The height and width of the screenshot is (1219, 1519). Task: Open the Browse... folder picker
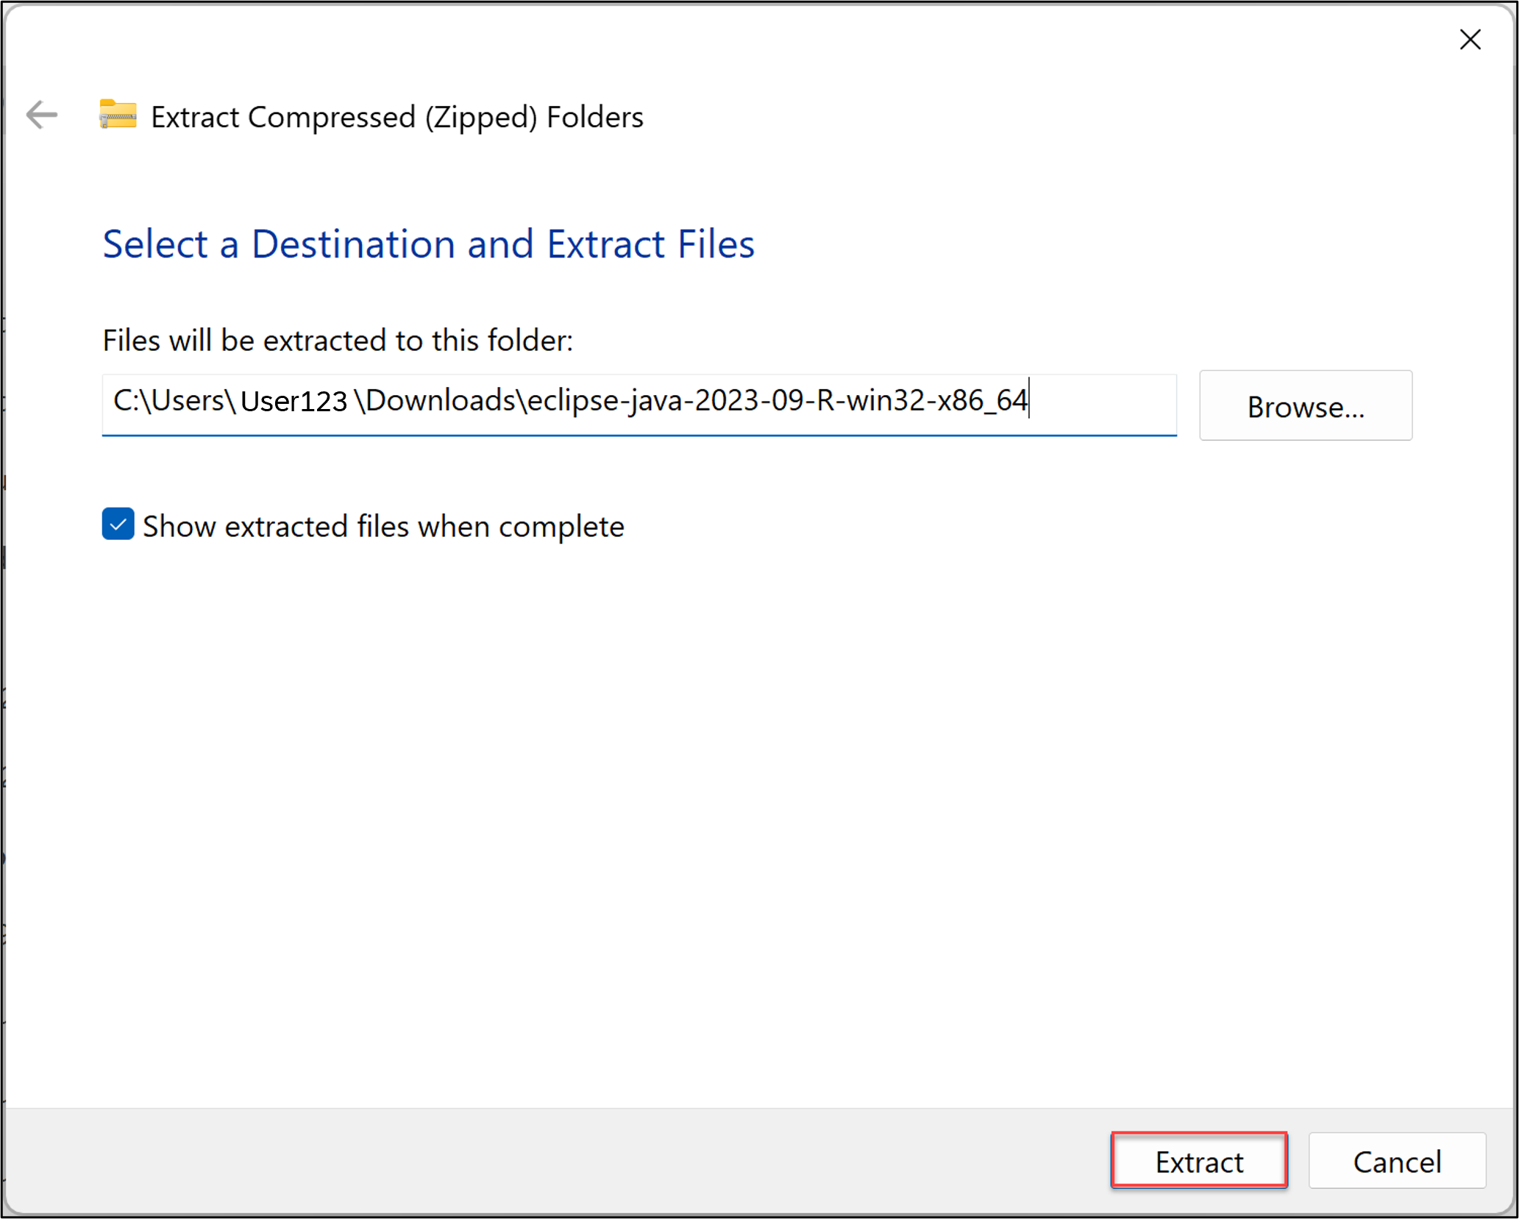pyautogui.click(x=1305, y=406)
